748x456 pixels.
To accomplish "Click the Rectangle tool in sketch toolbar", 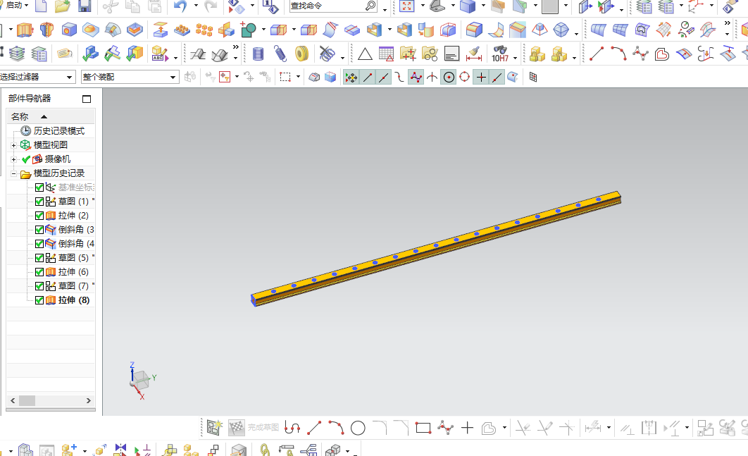I will tap(423, 428).
